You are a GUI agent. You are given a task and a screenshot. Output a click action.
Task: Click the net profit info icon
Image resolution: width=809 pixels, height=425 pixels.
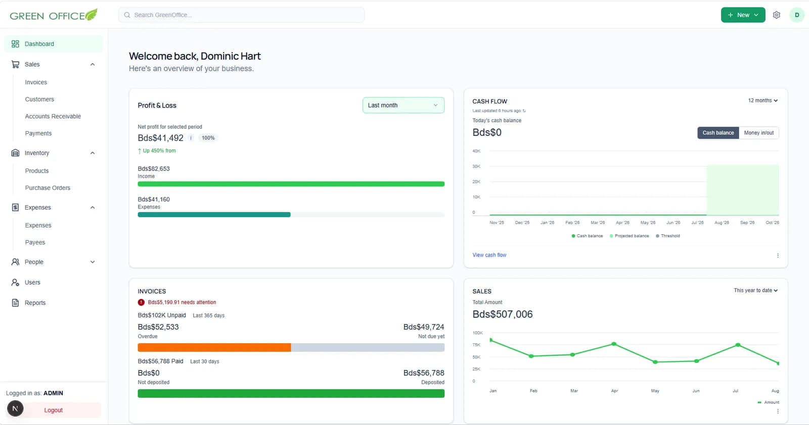coord(191,138)
